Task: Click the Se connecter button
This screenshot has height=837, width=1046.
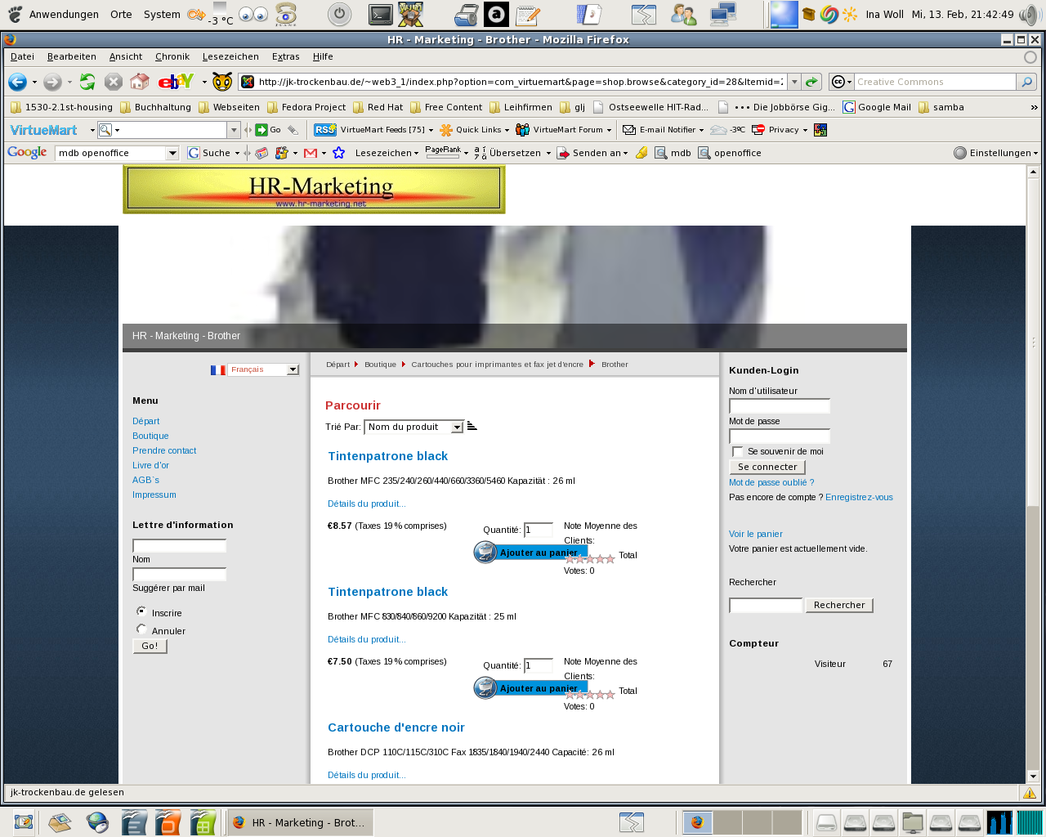Action: (767, 467)
